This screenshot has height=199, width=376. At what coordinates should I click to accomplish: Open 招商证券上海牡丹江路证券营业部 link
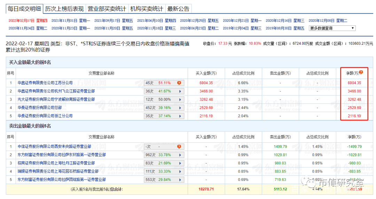coord(56,163)
